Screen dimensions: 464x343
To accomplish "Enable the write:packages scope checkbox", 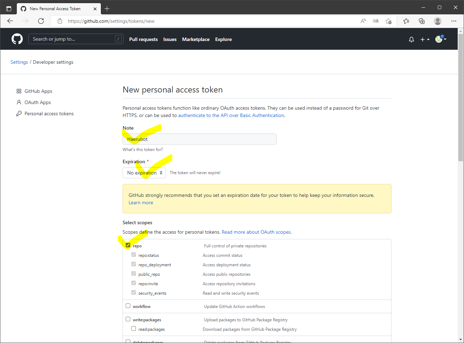I will 128,319.
